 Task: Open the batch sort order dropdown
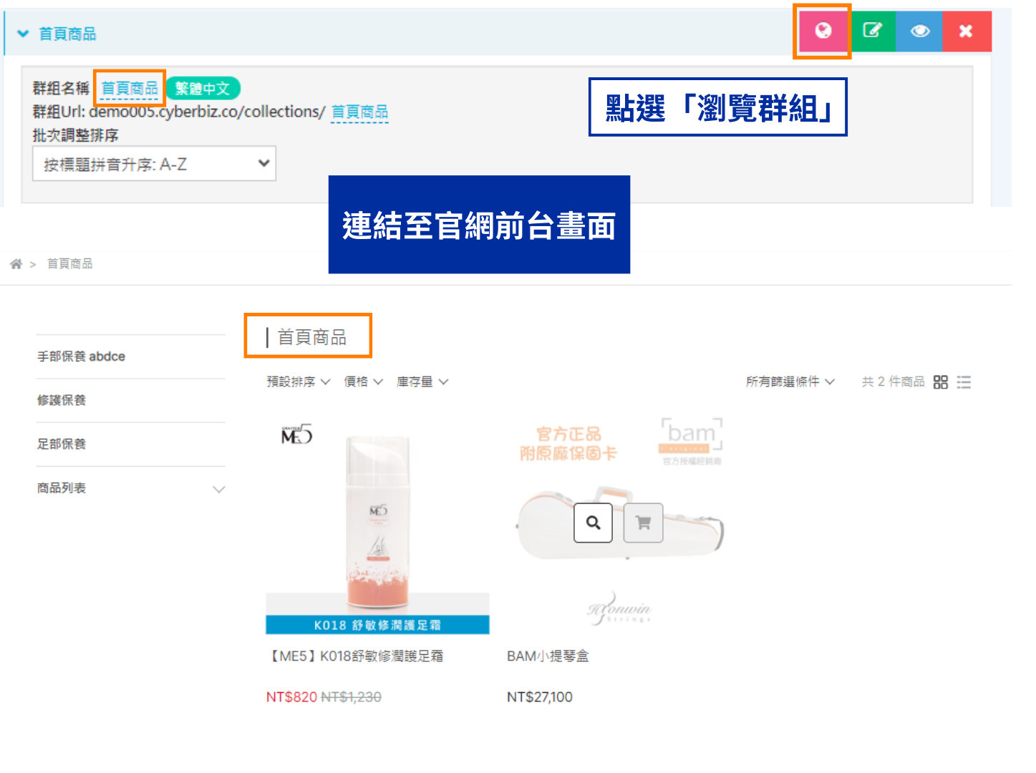point(154,164)
